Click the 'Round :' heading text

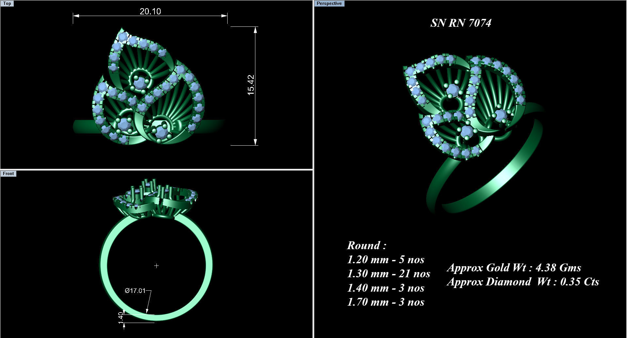point(367,245)
